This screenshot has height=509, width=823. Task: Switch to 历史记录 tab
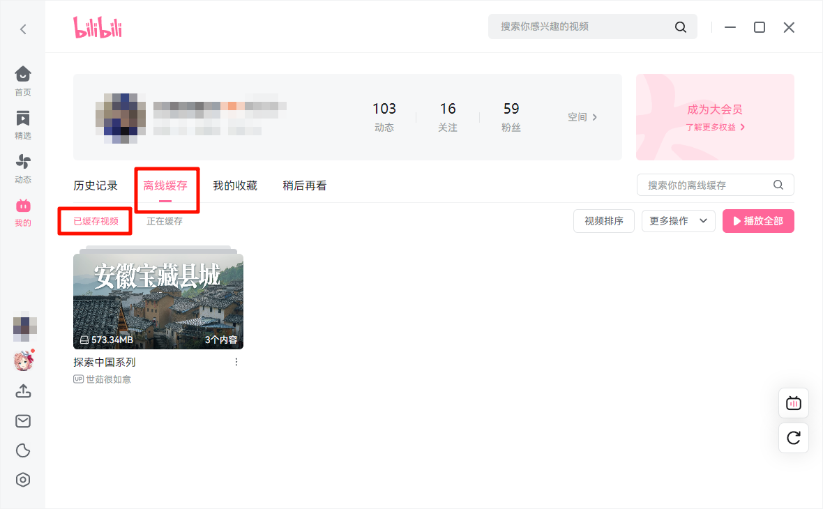pos(96,185)
